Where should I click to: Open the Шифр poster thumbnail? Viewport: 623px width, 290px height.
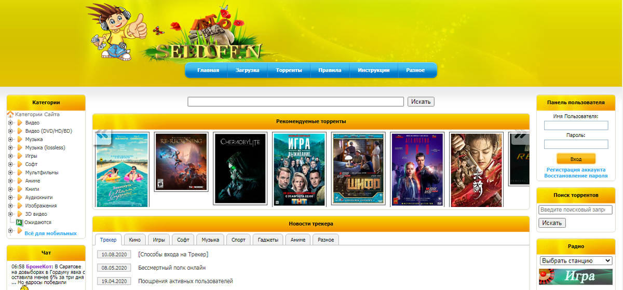[x=358, y=168]
